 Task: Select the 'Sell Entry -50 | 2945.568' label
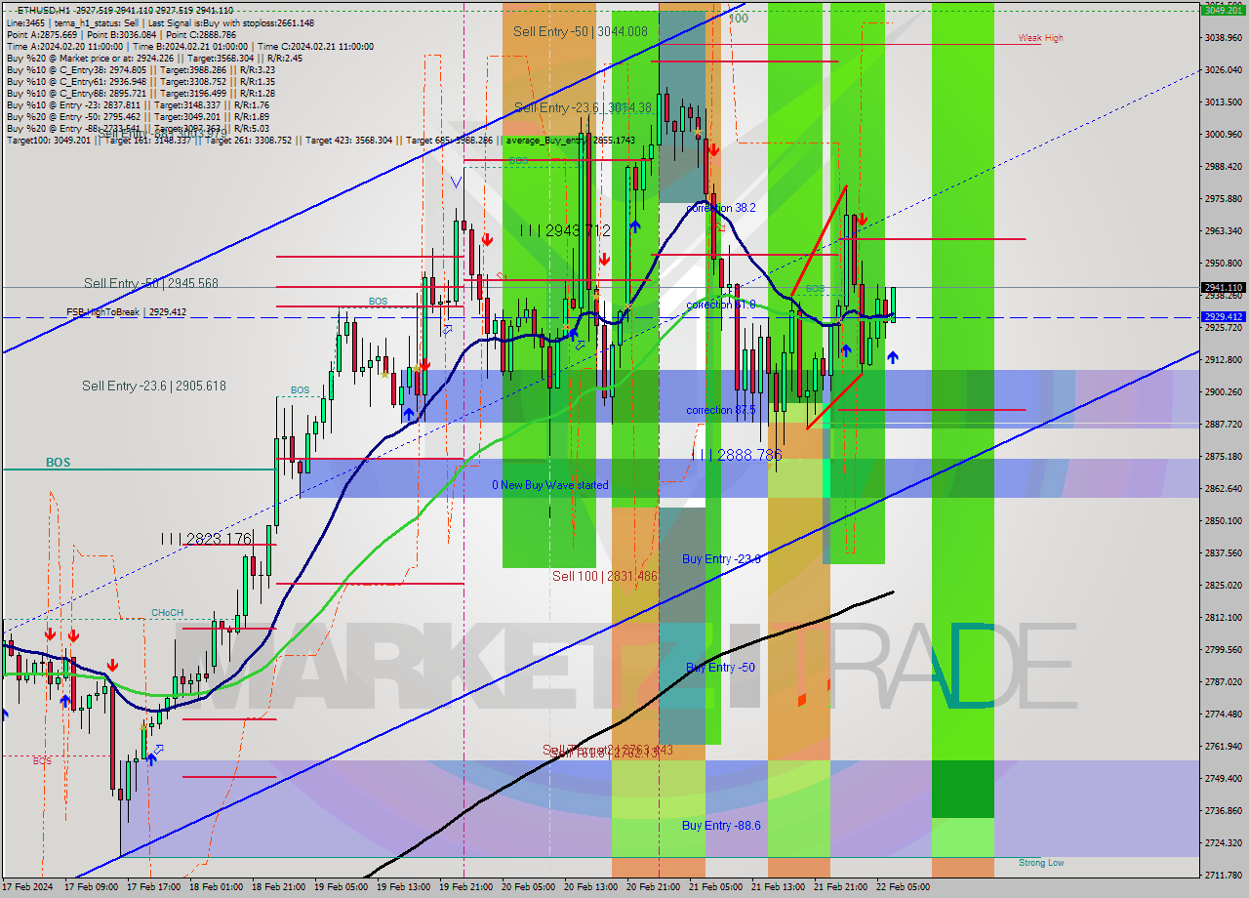[150, 284]
